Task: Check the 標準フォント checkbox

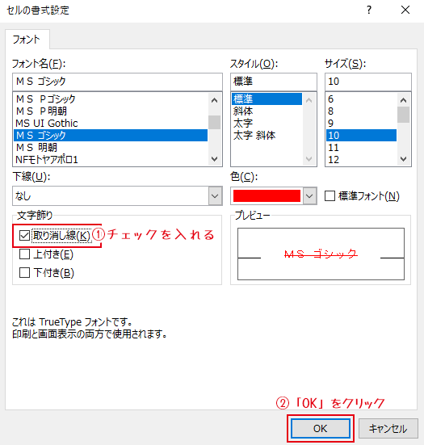Action: coord(330,195)
